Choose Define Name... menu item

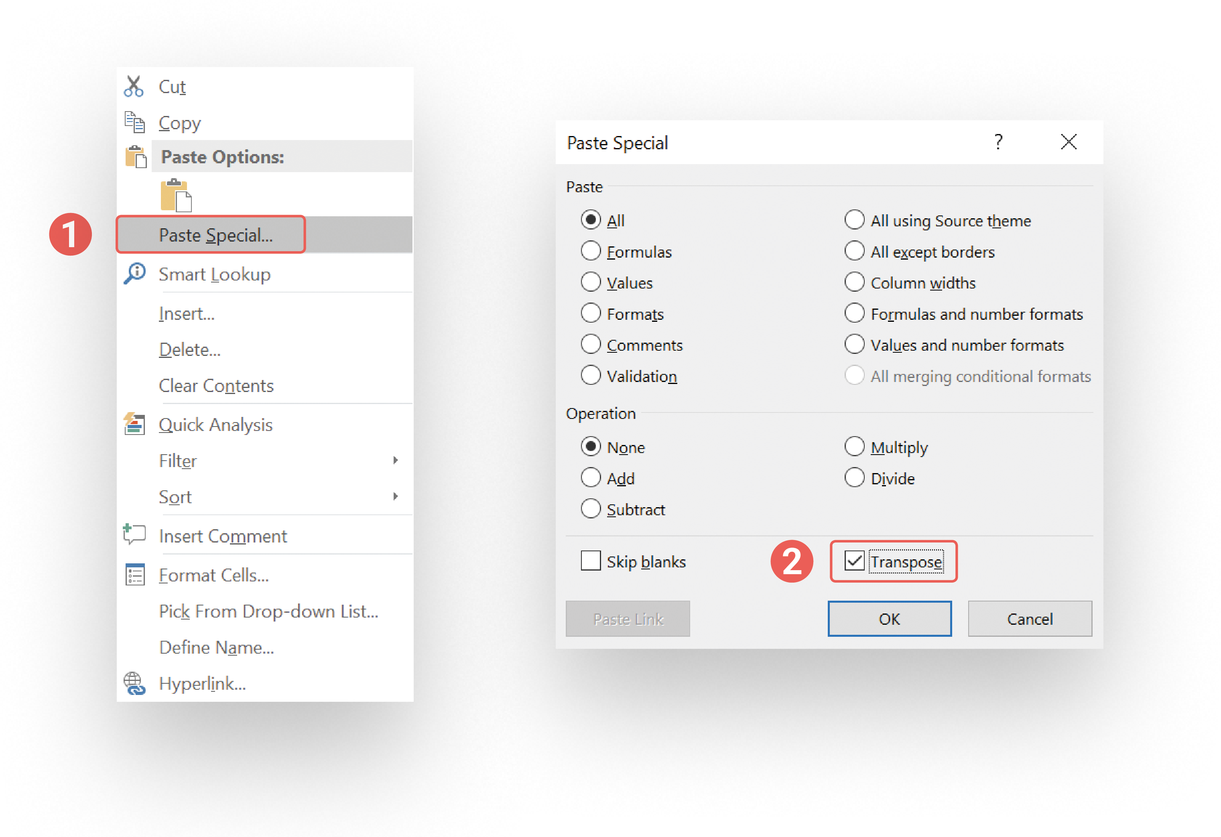265,647
